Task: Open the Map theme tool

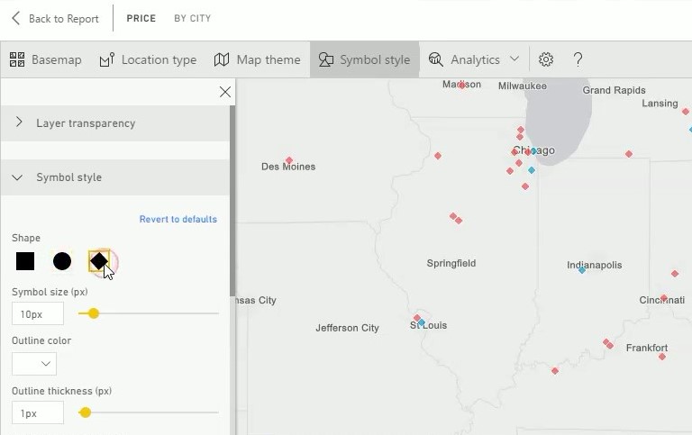Action: point(257,59)
